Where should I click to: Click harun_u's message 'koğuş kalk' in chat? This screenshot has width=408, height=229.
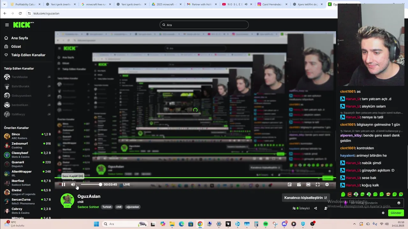click(x=370, y=185)
